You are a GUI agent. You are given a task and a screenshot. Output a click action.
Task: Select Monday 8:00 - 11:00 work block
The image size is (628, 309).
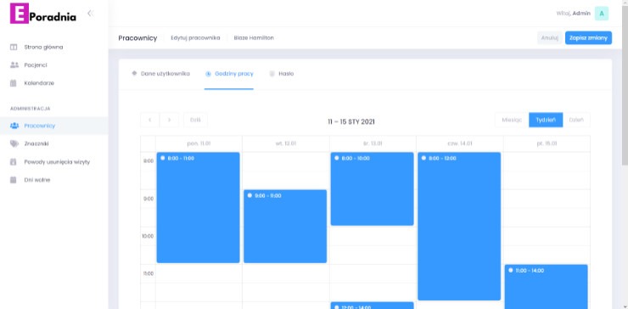(x=199, y=208)
